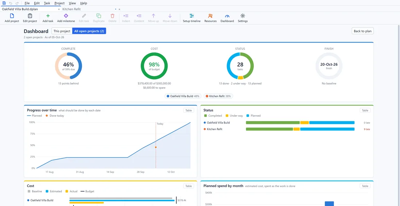Close the Oakfield Villa Build.dplan tab
This screenshot has width=400, height=206.
59,9
